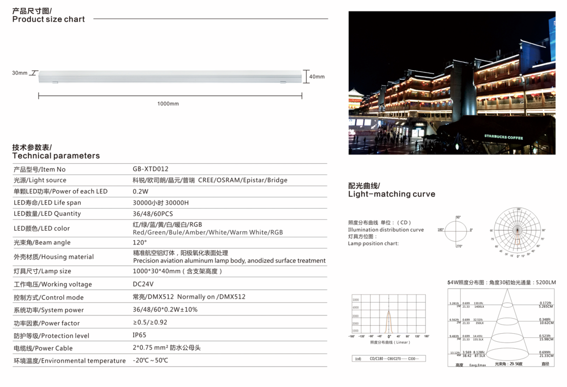This screenshot has height=387, width=567.
Task: Click the "红/绿/蓝/黄/白/暖白/RGB" colour line
Action: pos(168,224)
